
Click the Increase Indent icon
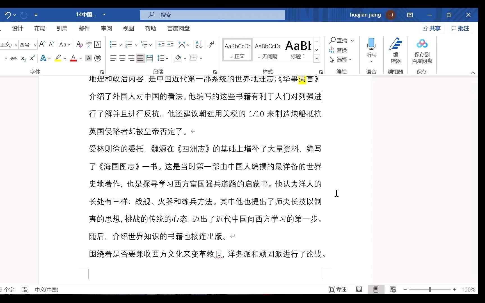(170, 44)
